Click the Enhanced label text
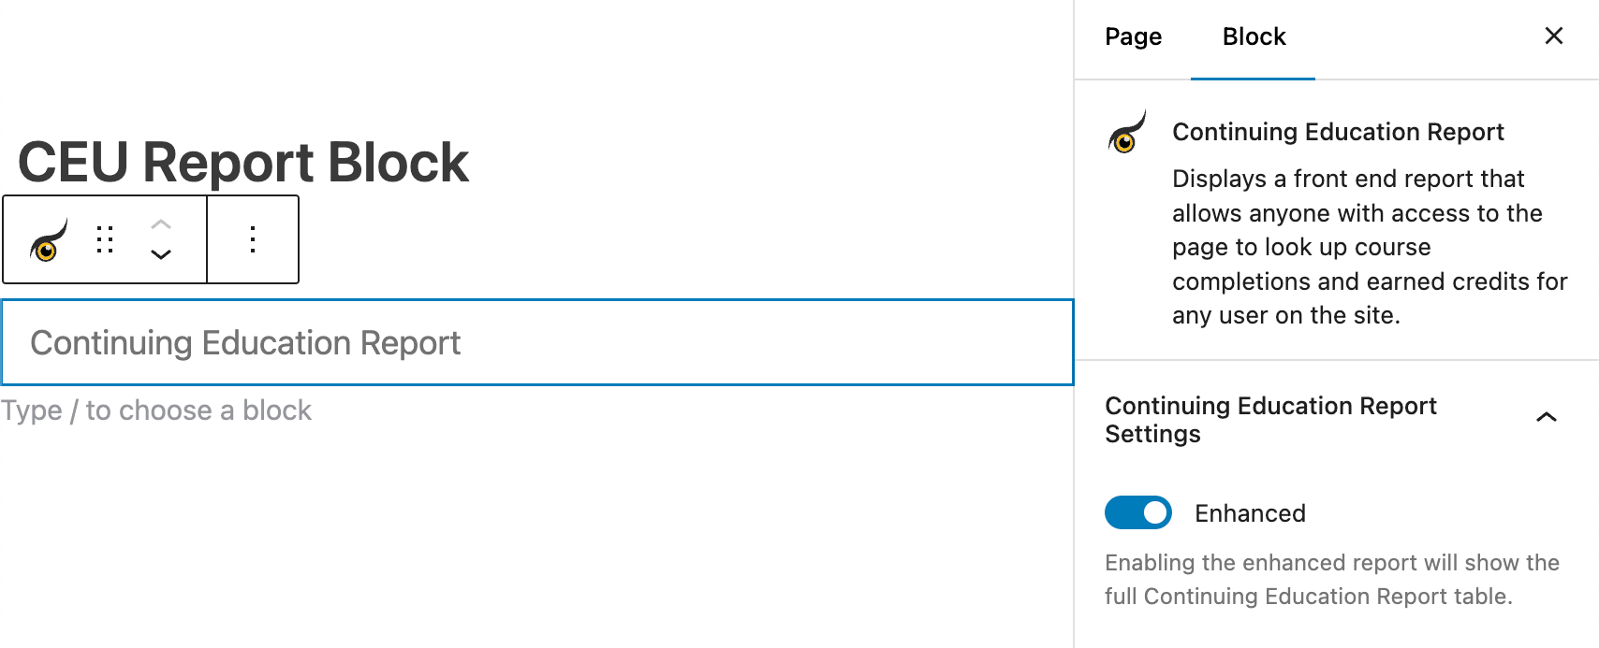The width and height of the screenshot is (1599, 648). click(x=1250, y=512)
